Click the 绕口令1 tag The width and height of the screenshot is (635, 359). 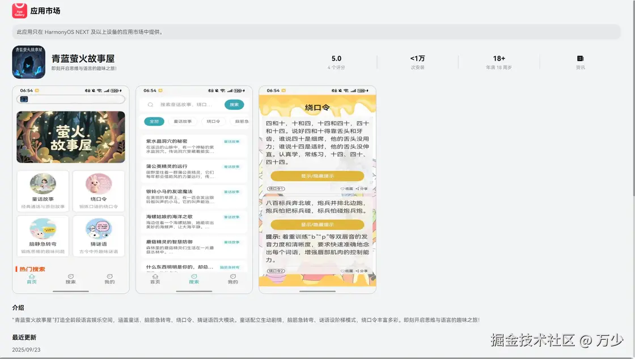point(276,189)
